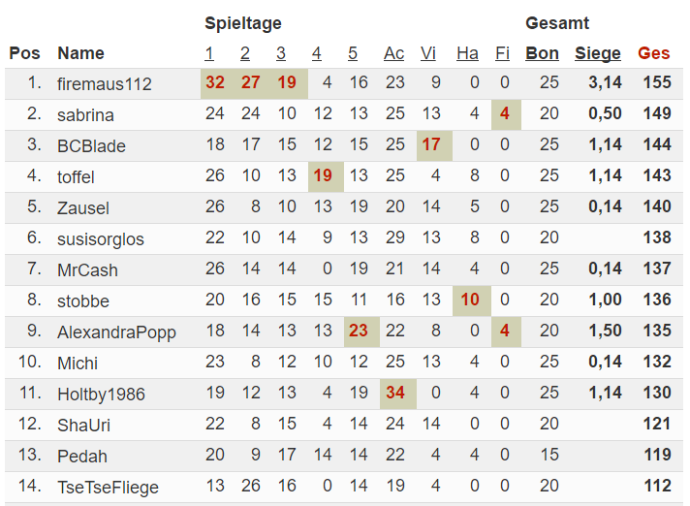Viewport: 690px width, 506px height.
Task: Select player name AlexandraPopp
Action: point(116,332)
